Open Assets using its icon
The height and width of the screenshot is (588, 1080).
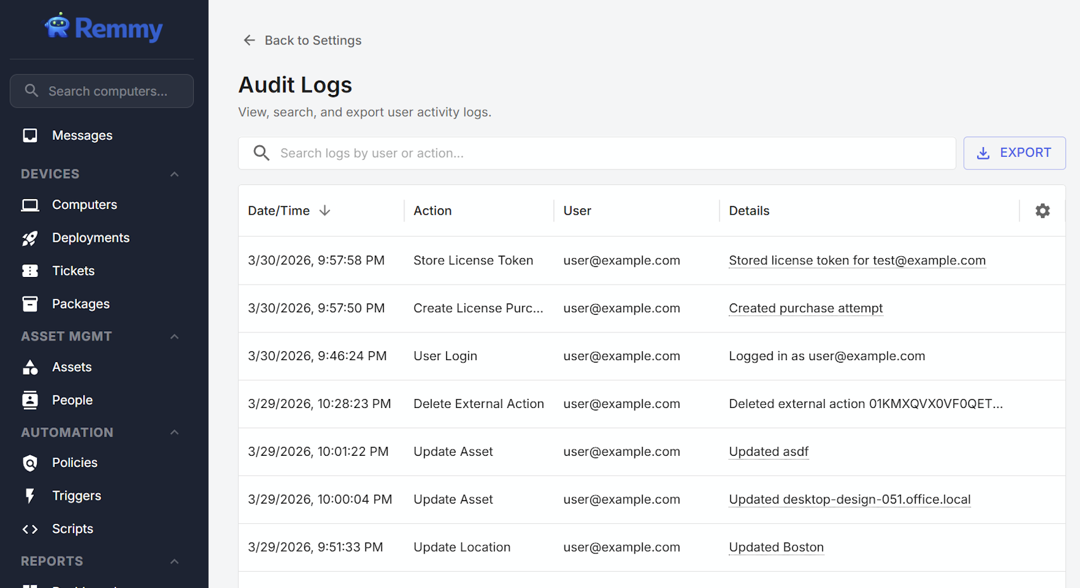click(x=30, y=366)
